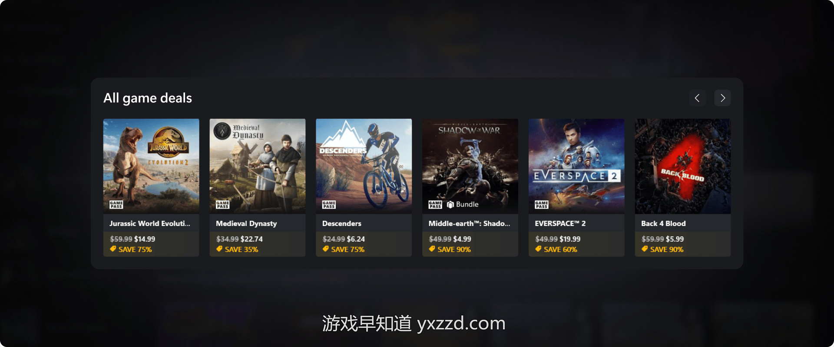834x347 pixels.
Task: Open Jurassic World Evolution 2 cover art
Action: [151, 166]
